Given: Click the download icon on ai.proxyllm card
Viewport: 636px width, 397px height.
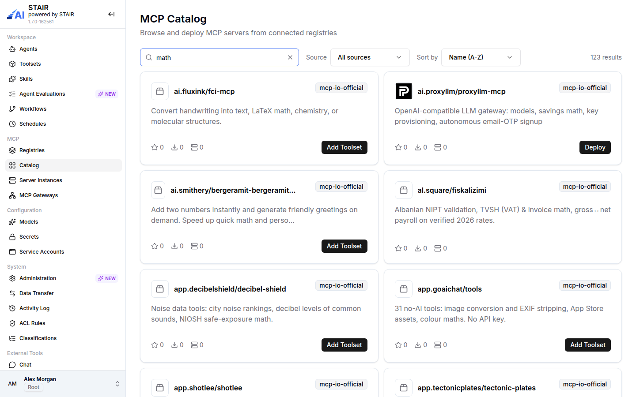Looking at the screenshot, I should pos(418,147).
